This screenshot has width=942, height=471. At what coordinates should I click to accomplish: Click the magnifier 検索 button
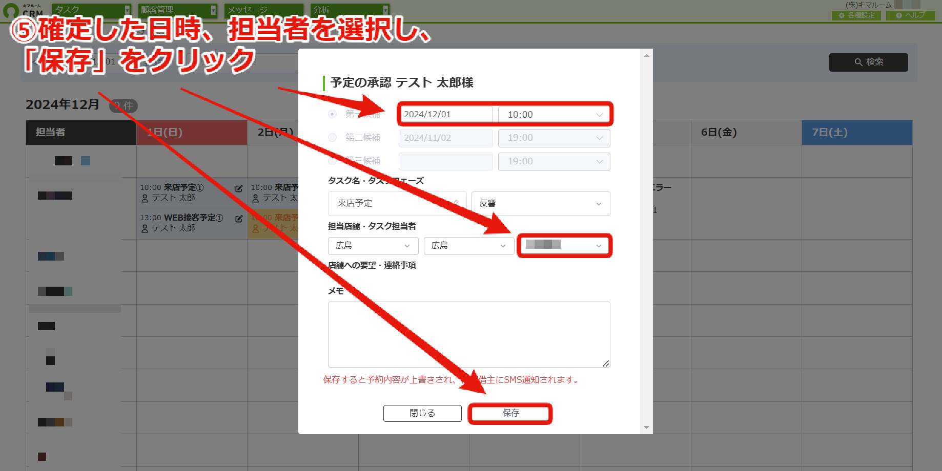coord(868,62)
